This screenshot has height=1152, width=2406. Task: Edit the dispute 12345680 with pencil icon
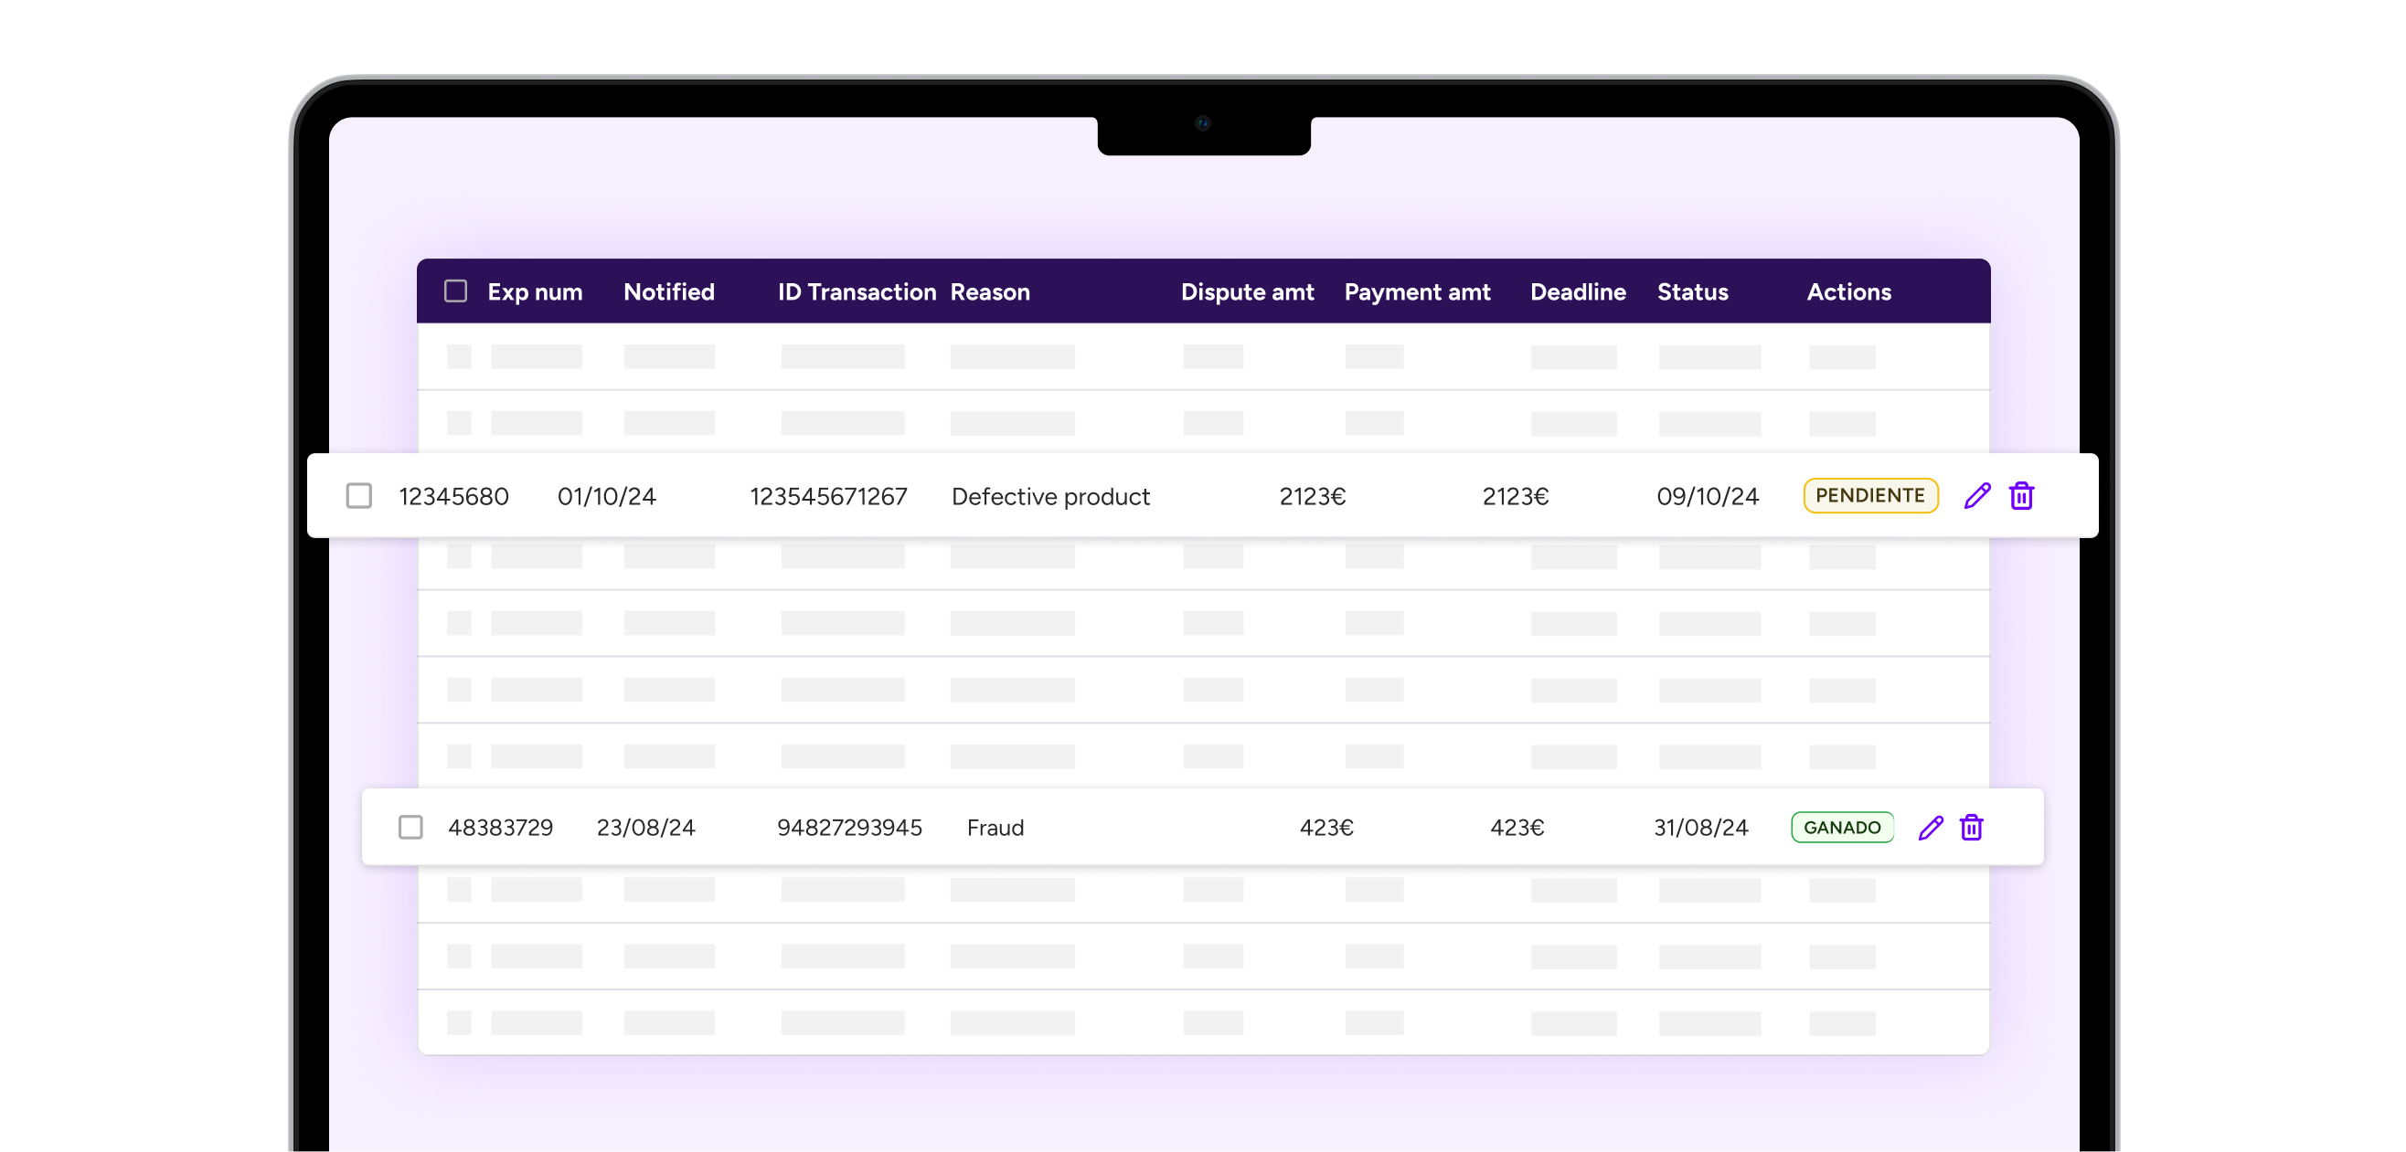tap(1977, 496)
